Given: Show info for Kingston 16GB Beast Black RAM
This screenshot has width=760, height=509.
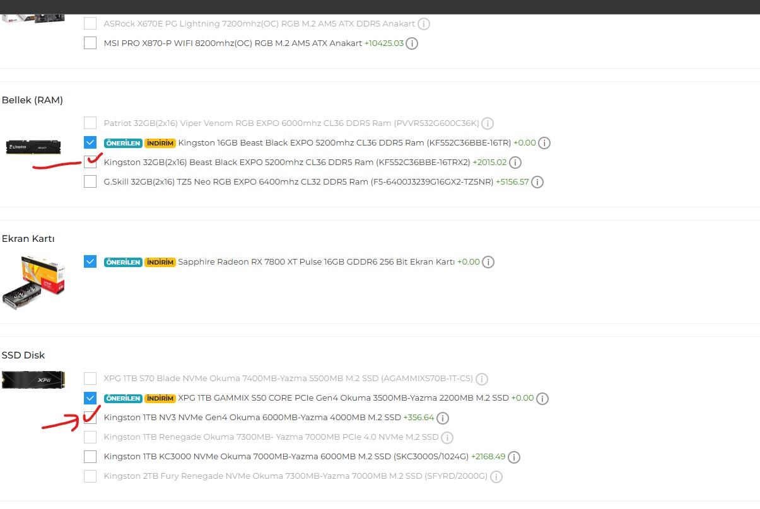Looking at the screenshot, I should (544, 143).
